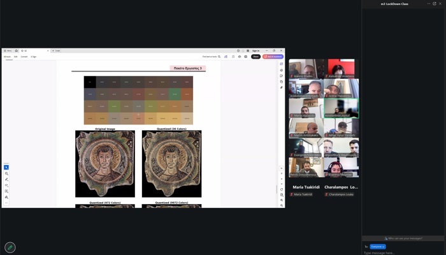Select konstantinos video tile with green border

tap(342, 108)
